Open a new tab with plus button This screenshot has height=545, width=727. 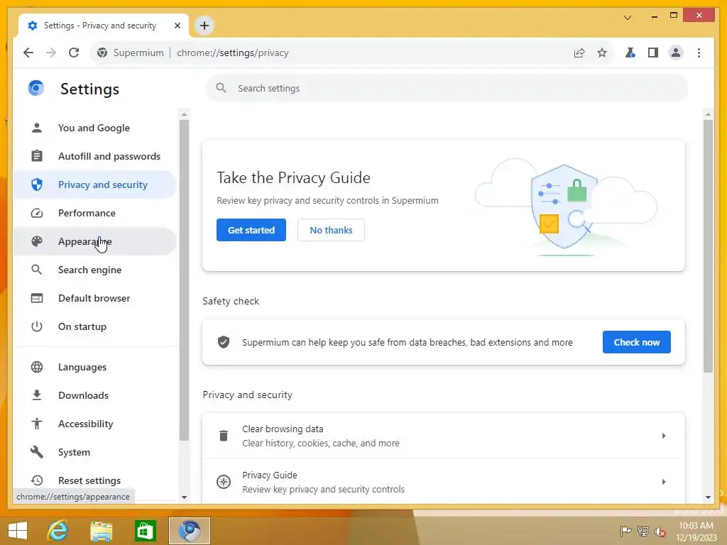(204, 26)
